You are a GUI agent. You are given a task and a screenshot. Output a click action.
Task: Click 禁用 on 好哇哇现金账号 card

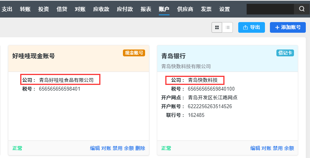118,148
